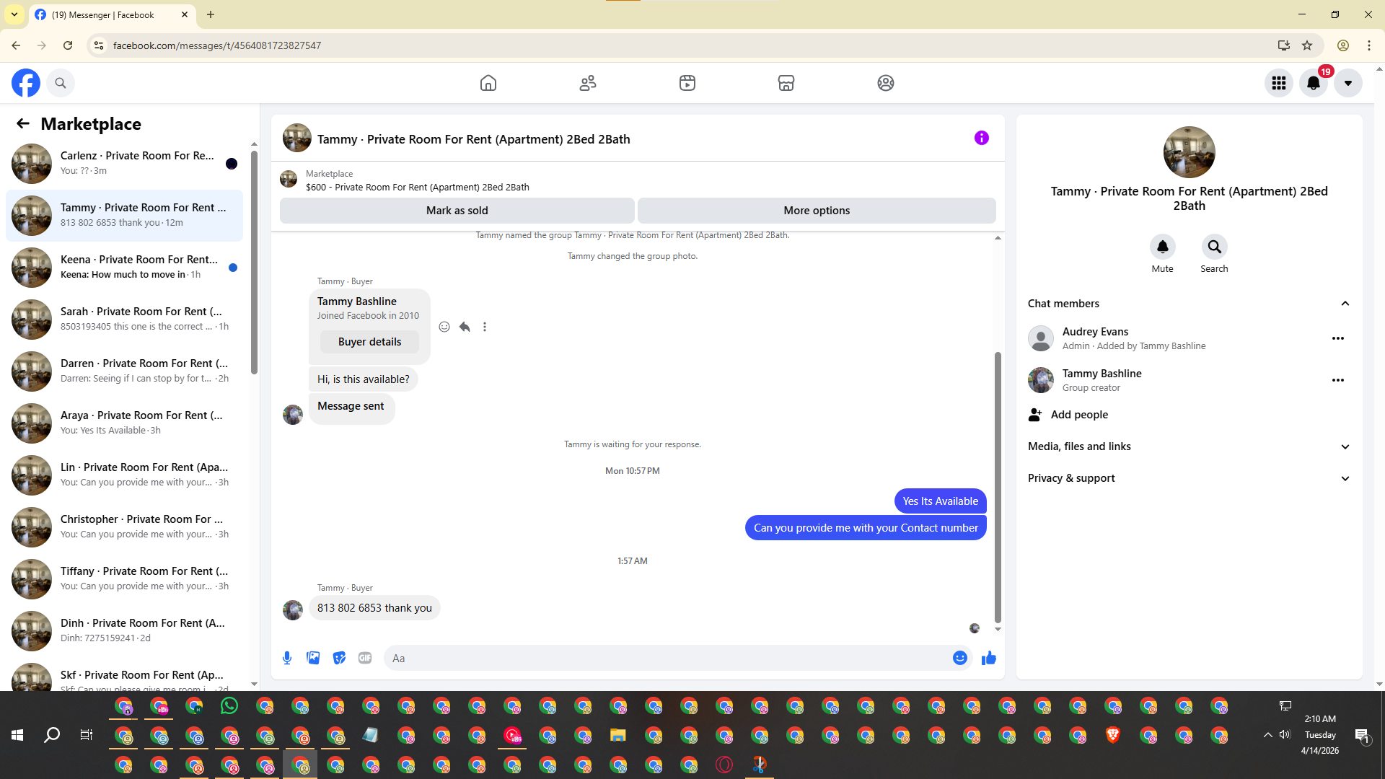The height and width of the screenshot is (779, 1385).
Task: Send a thumbs-up like
Action: pos(988,658)
